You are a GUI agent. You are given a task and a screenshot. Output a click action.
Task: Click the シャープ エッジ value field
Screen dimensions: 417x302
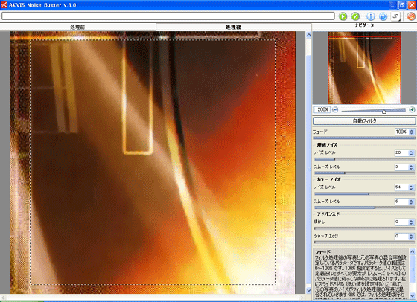click(x=401, y=236)
